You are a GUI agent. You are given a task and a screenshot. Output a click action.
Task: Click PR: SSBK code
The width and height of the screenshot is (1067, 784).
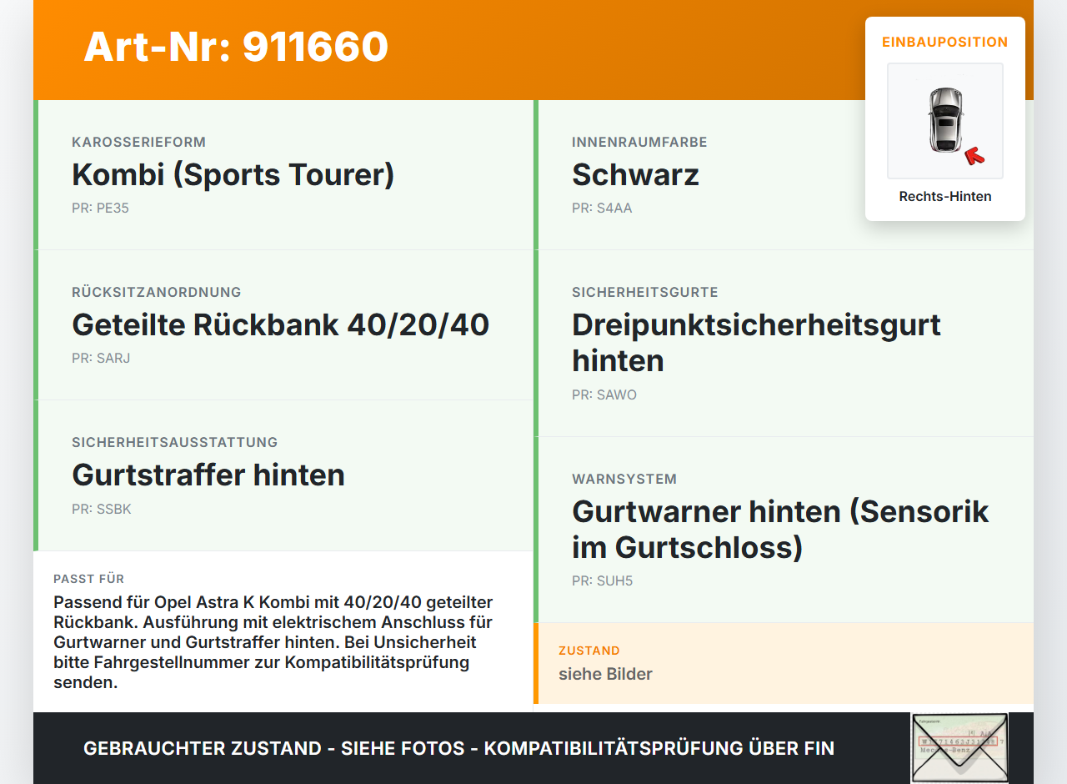(102, 509)
